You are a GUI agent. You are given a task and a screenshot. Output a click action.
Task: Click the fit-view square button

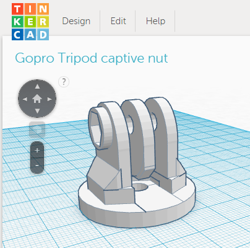click(37, 130)
